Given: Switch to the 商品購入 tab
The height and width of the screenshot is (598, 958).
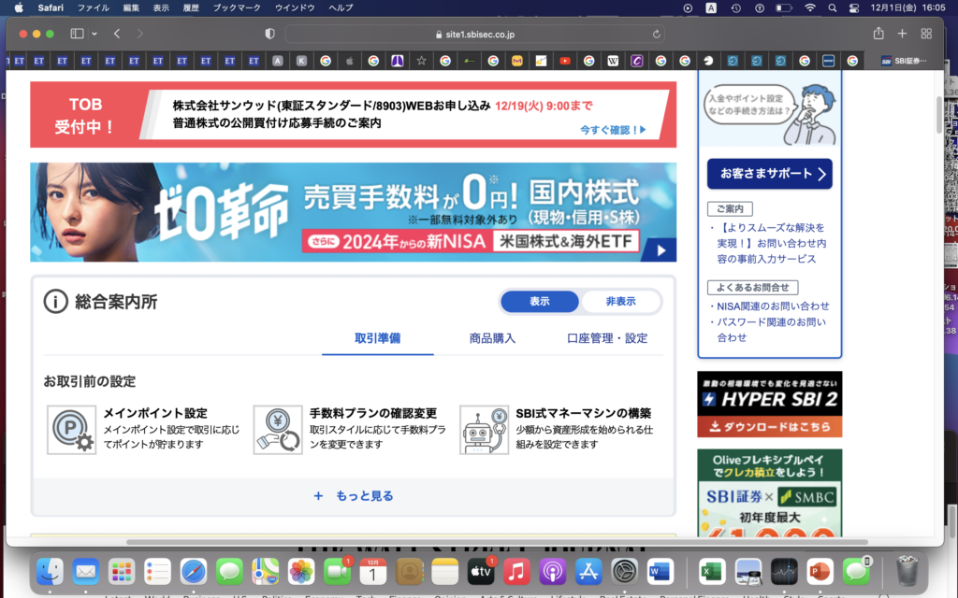Looking at the screenshot, I should (492, 337).
